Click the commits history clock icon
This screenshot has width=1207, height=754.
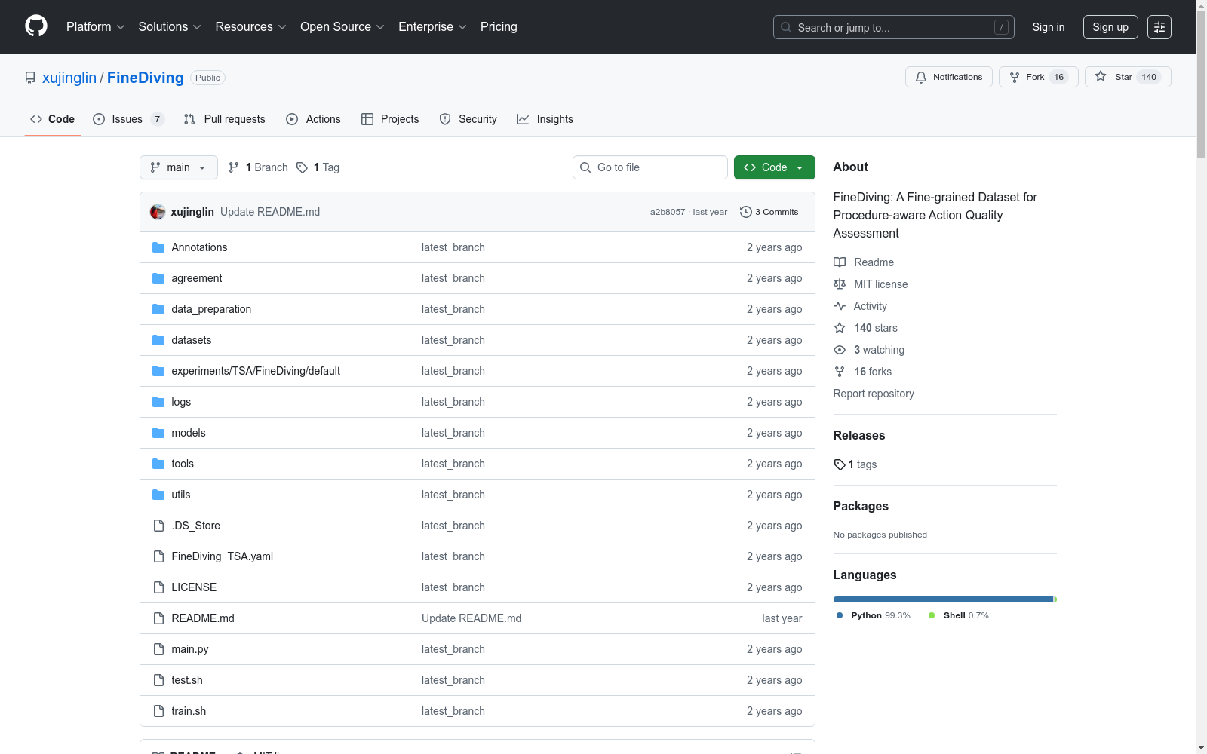point(746,212)
